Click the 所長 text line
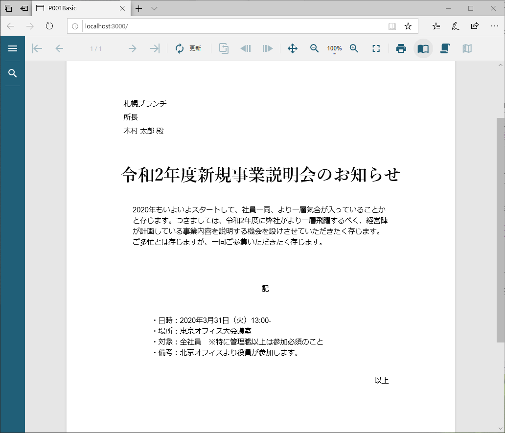The image size is (505, 433). point(131,117)
